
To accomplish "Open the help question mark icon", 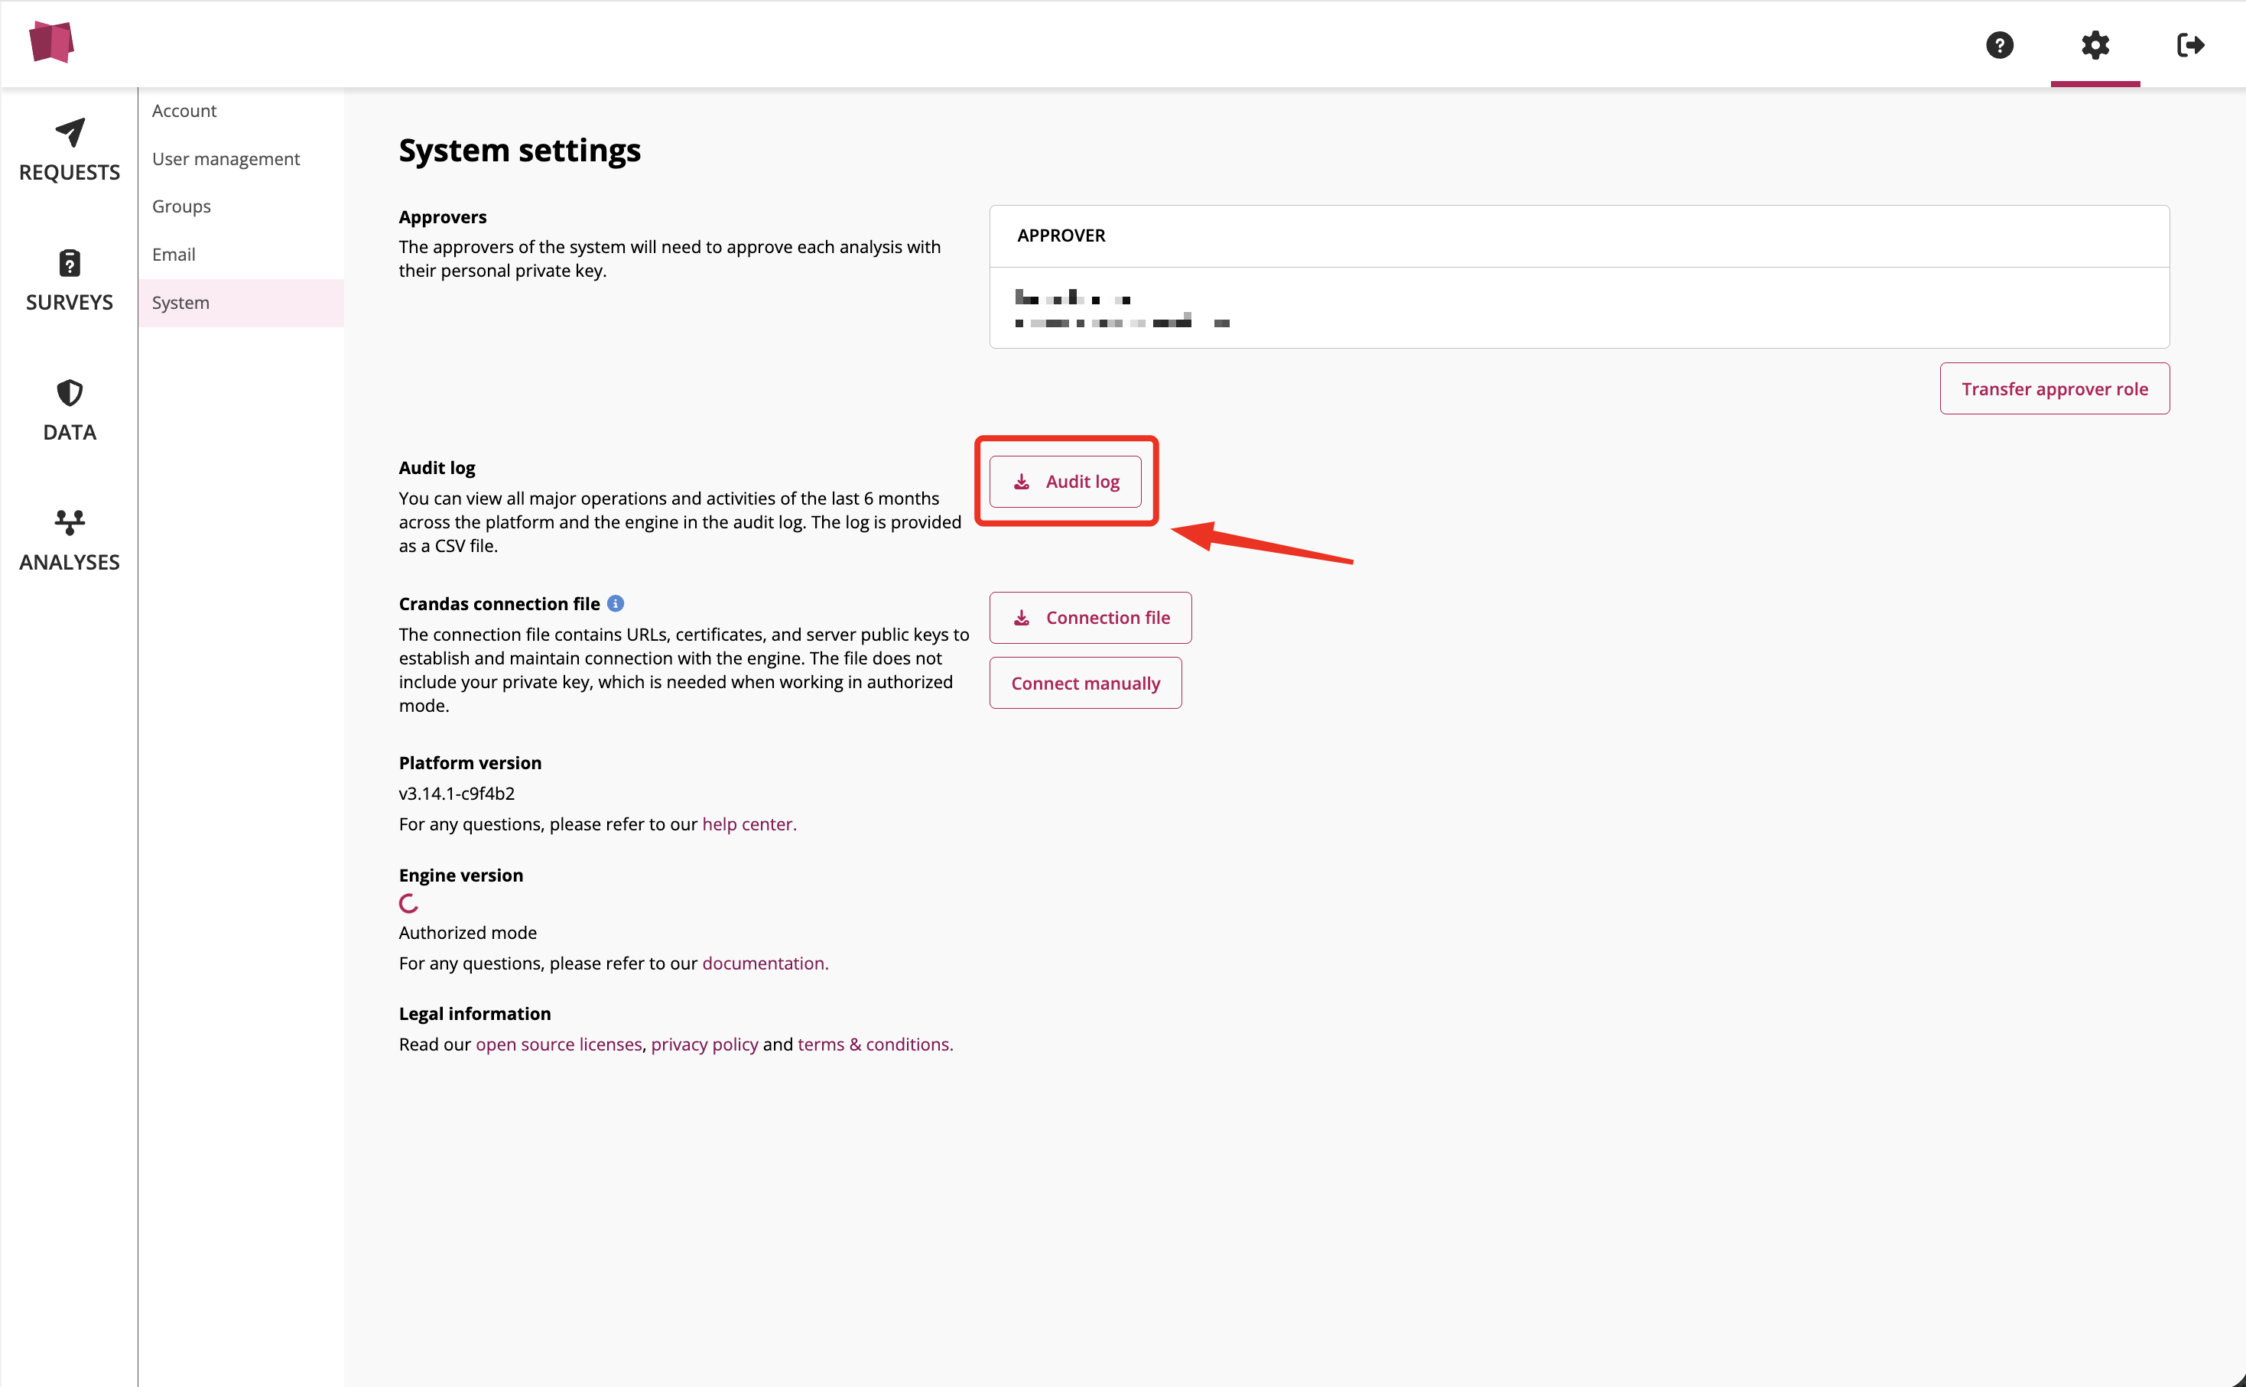I will pyautogui.click(x=1999, y=45).
